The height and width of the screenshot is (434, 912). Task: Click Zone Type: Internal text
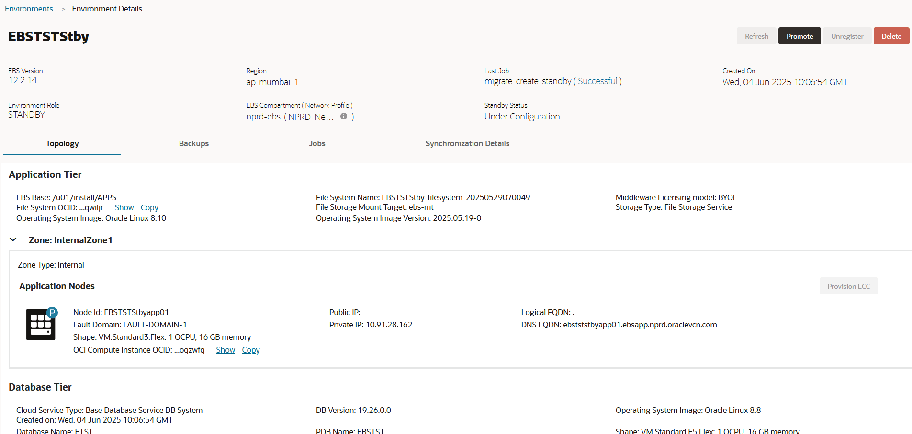[51, 265]
